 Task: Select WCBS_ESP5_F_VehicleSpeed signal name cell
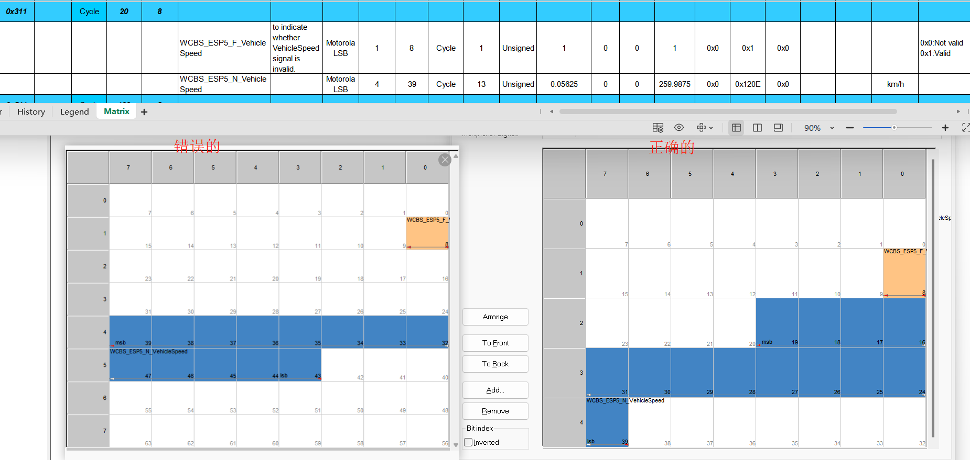click(224, 48)
